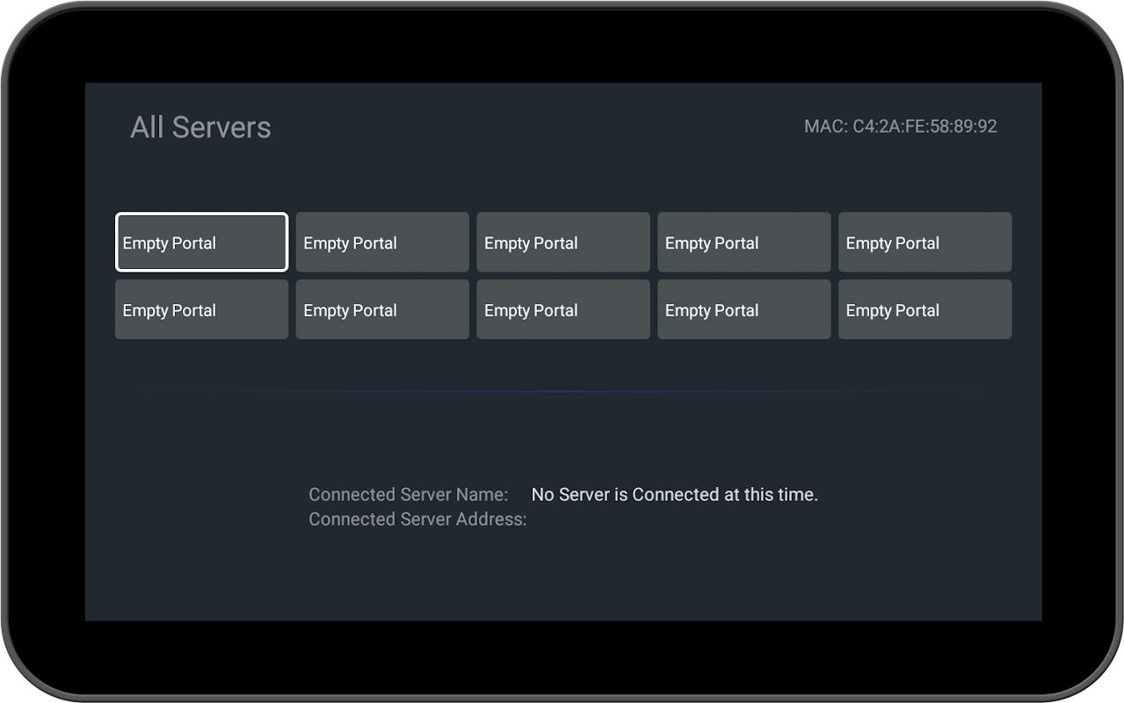The width and height of the screenshot is (1124, 703).
Task: Select fourth Empty Portal in top row
Action: tap(744, 242)
